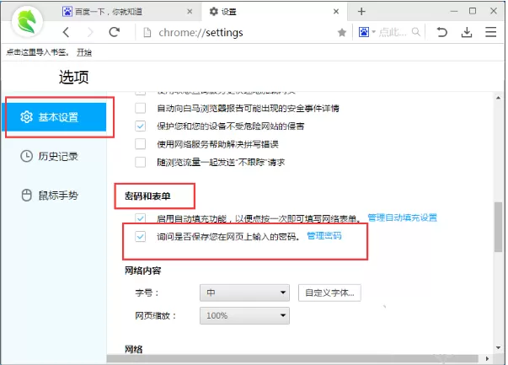This screenshot has width=508, height=365.
Task: Click the 选项 page title
Action: (73, 78)
